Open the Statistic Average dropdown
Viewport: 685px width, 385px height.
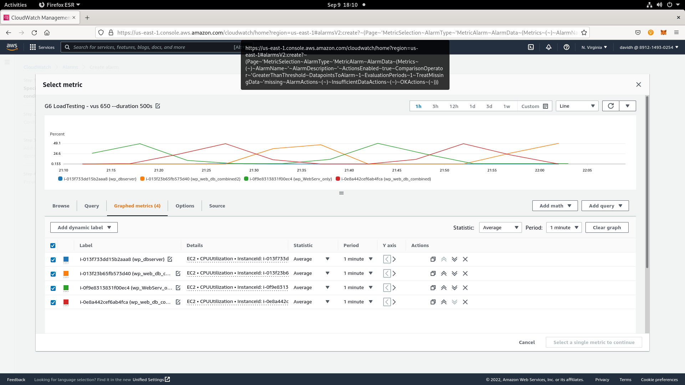pyautogui.click(x=500, y=227)
